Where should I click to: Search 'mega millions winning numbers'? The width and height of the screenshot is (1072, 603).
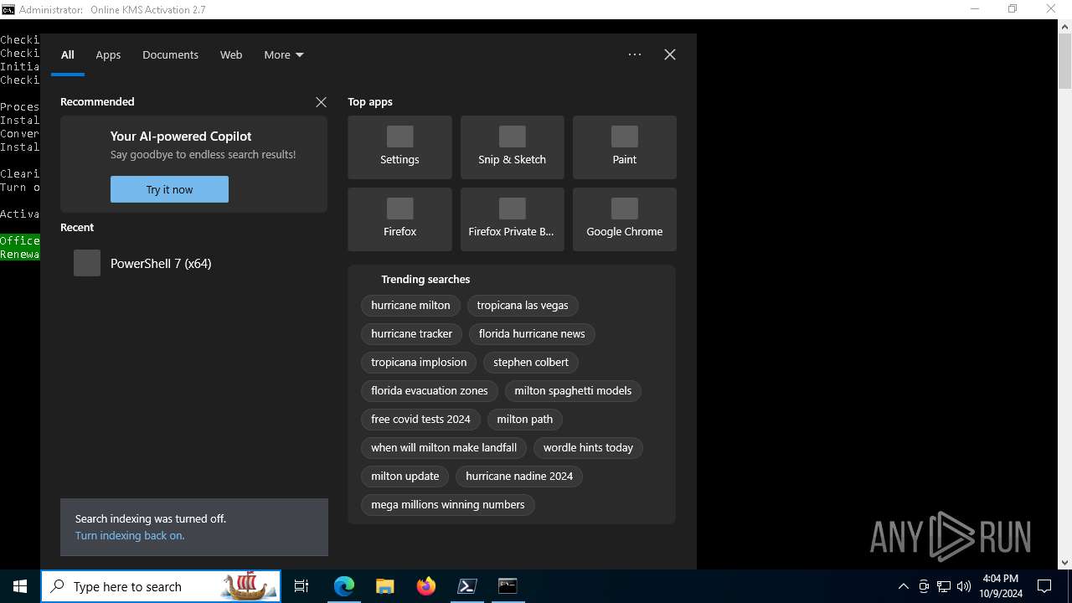click(448, 505)
